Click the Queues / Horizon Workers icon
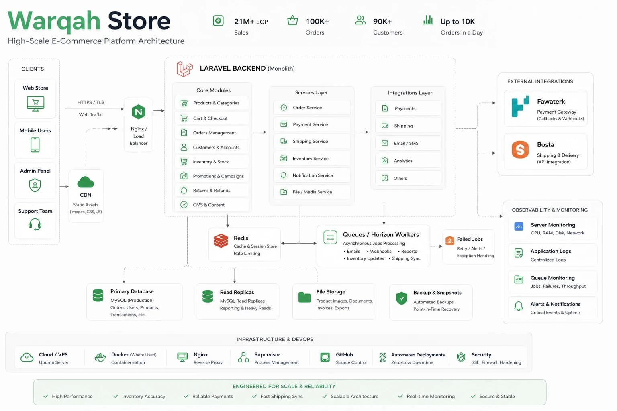The width and height of the screenshot is (617, 411). 330,237
